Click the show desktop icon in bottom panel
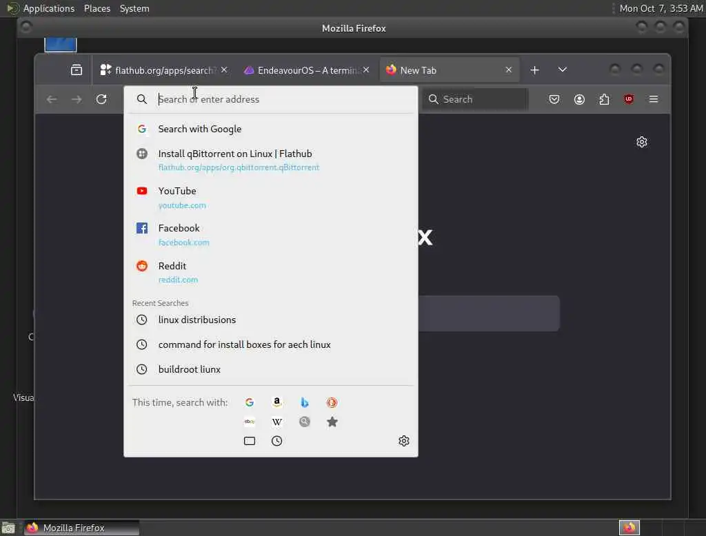Screen dimensions: 706x536 pyautogui.click(x=8, y=528)
